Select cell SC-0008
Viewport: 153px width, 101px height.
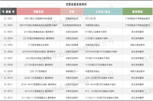coord(8,65)
